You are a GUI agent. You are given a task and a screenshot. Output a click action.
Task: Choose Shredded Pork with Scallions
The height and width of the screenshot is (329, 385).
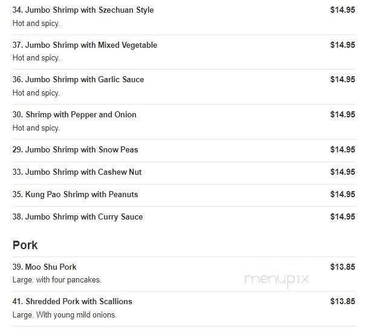point(72,302)
